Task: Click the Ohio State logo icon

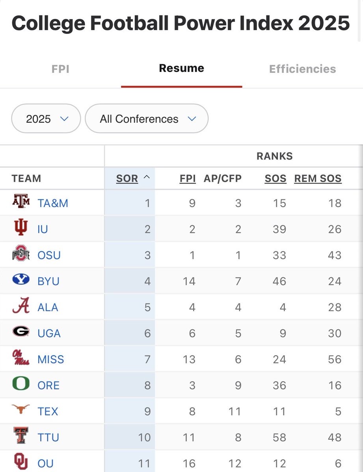Action: click(x=21, y=254)
